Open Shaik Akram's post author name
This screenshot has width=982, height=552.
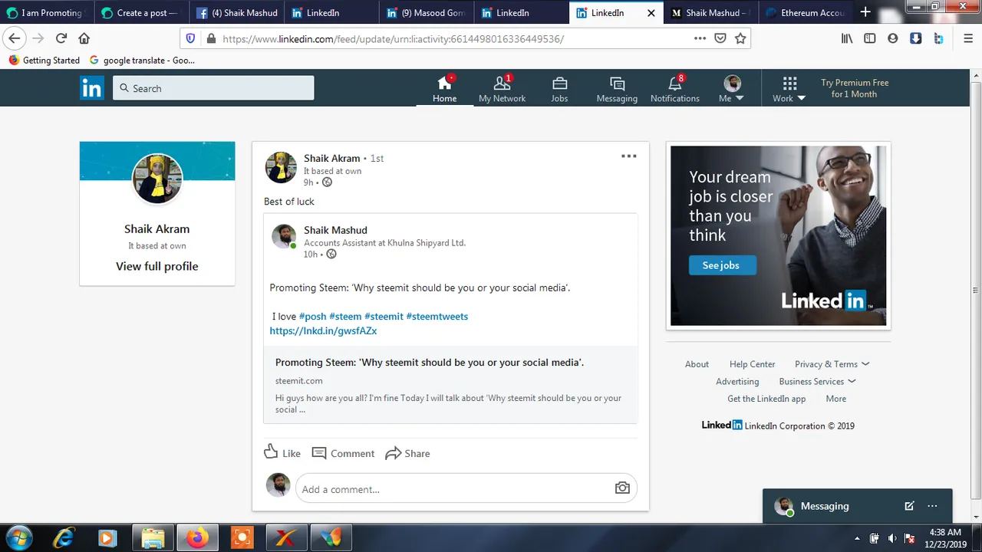coord(331,158)
